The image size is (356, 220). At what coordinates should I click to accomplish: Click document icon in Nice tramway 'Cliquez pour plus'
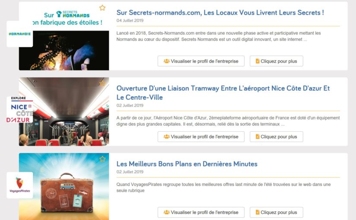[258, 137]
